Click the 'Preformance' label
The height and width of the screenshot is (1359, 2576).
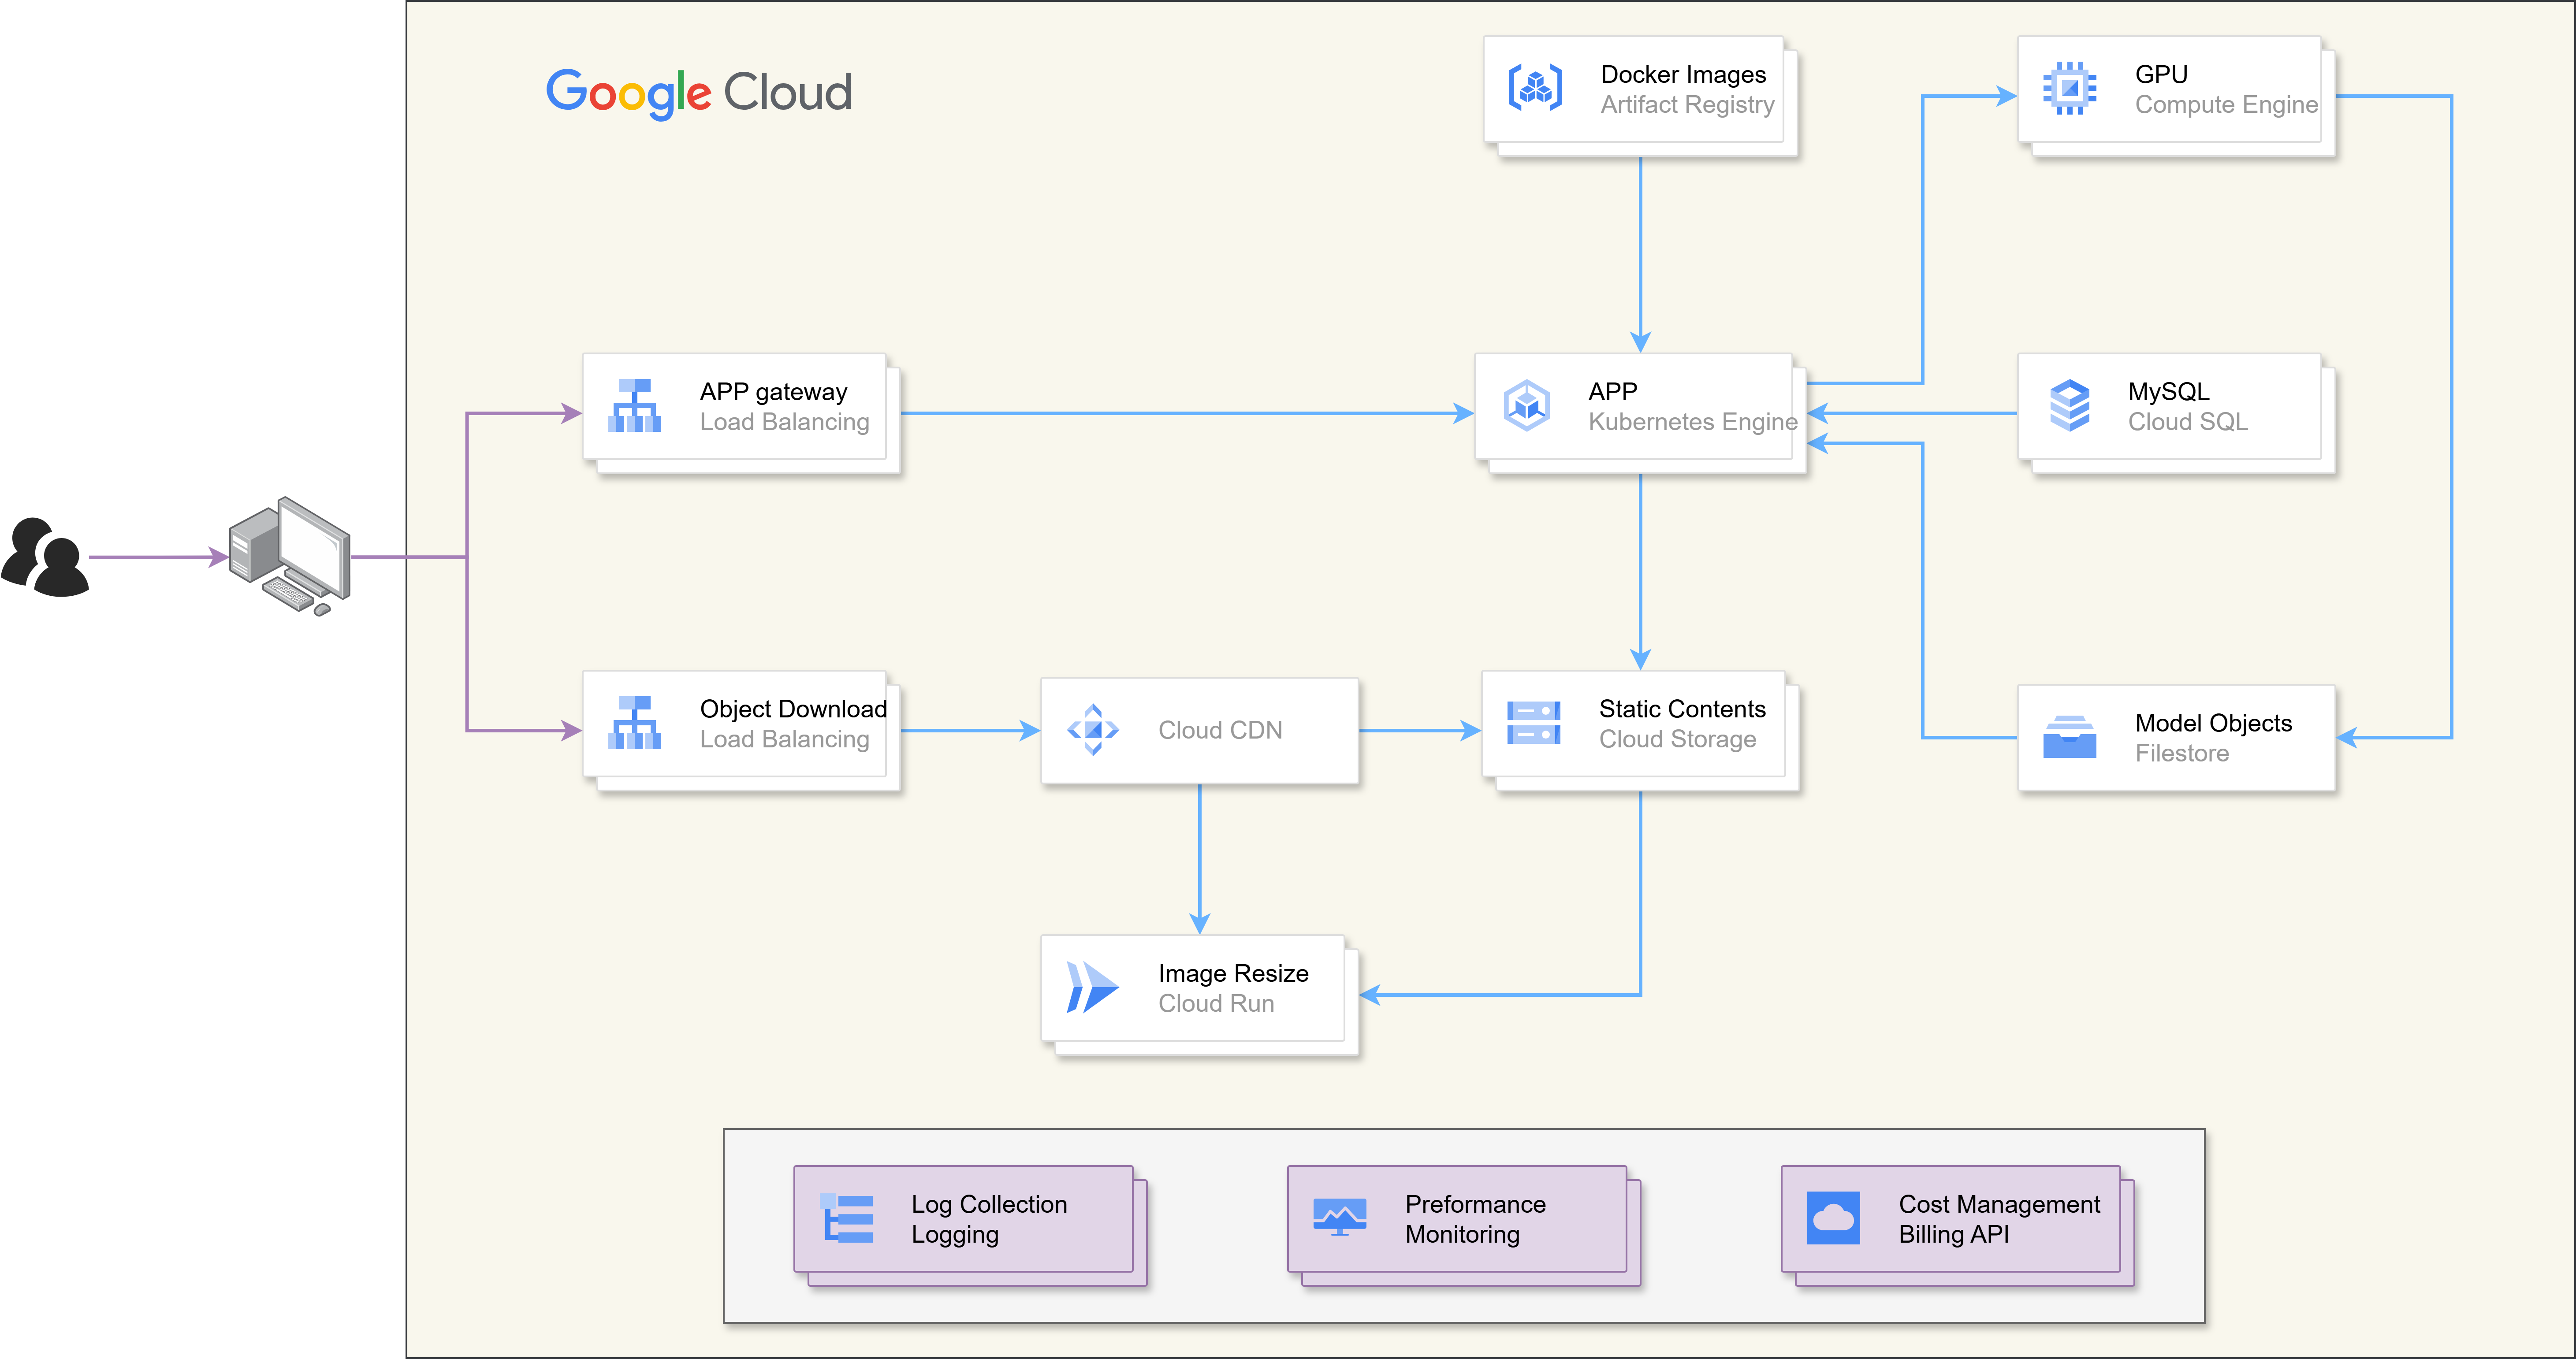pyautogui.click(x=1475, y=1204)
